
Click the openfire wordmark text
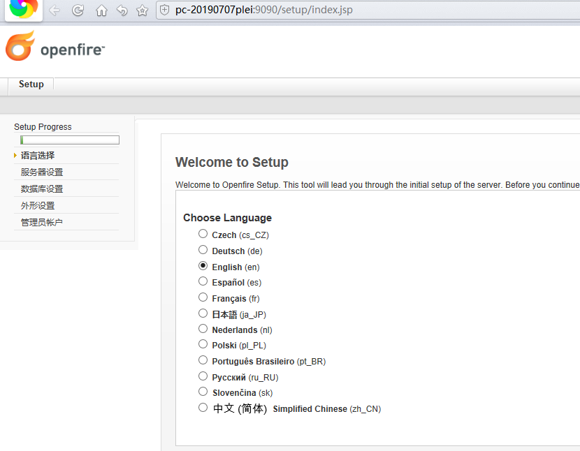point(73,50)
